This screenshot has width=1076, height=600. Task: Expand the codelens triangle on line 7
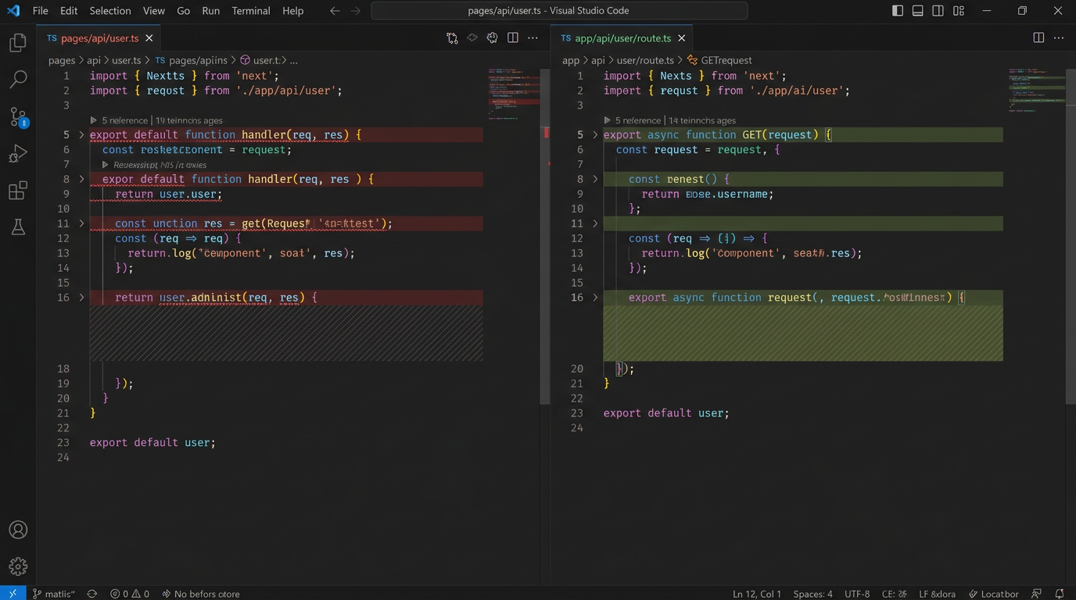coord(106,165)
